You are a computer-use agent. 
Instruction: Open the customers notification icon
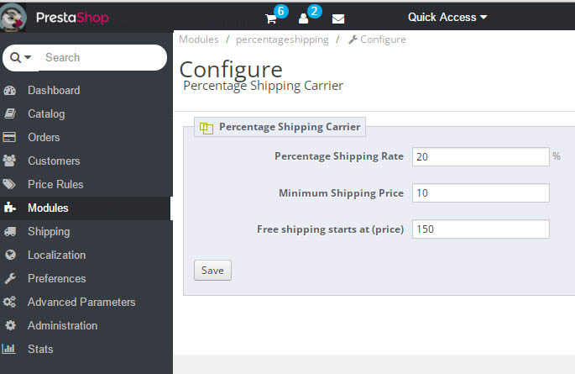tap(304, 18)
